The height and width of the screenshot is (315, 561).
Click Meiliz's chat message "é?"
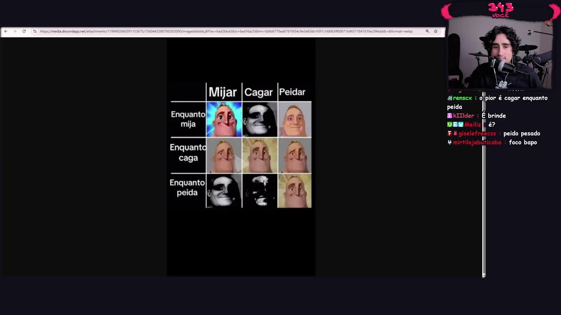click(492, 125)
